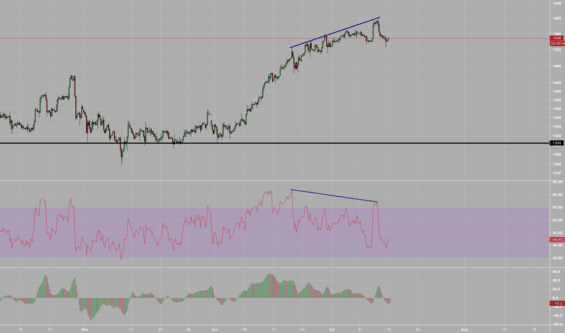Screen dimensions: 565x333
Task: Click the 80.00 RSI axis label
Action: coord(557,195)
